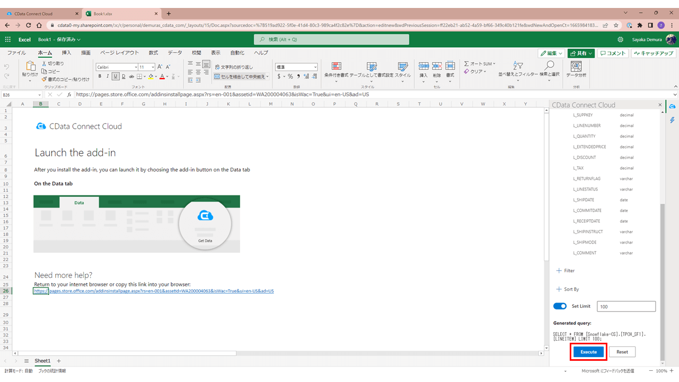
Task: Choose the yellow fill color button
Action: [151, 76]
